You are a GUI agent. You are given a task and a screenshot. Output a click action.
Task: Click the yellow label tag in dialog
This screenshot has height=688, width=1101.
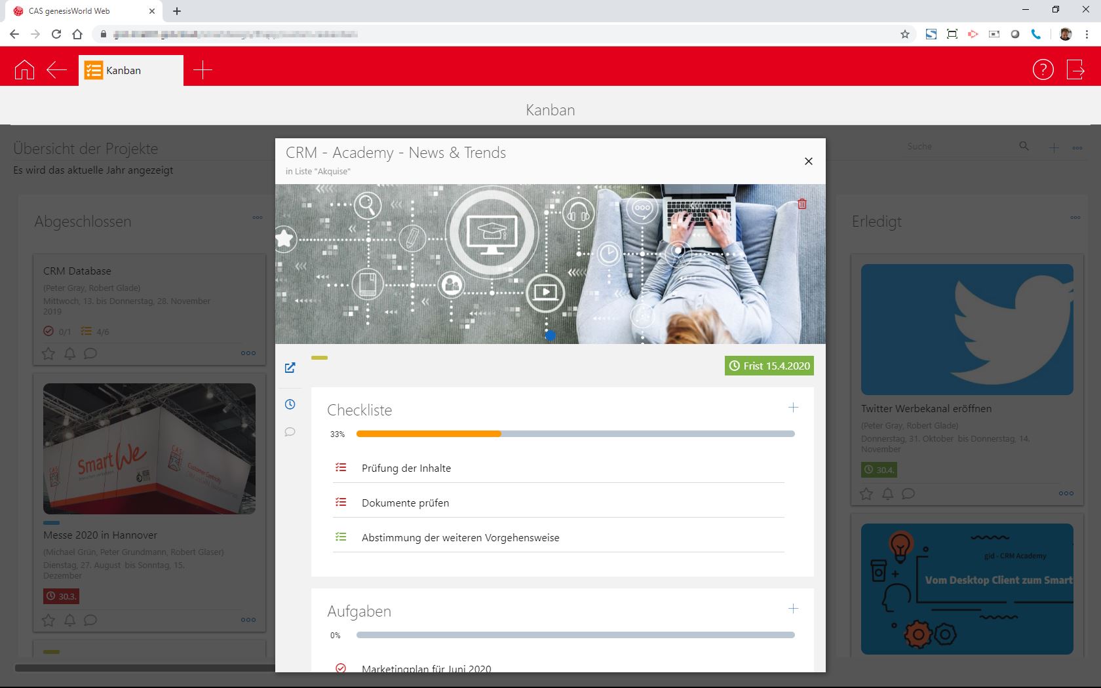tap(319, 358)
